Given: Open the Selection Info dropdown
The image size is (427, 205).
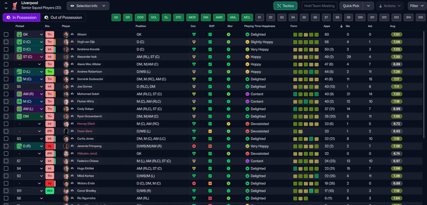Looking at the screenshot, I should (88, 6).
